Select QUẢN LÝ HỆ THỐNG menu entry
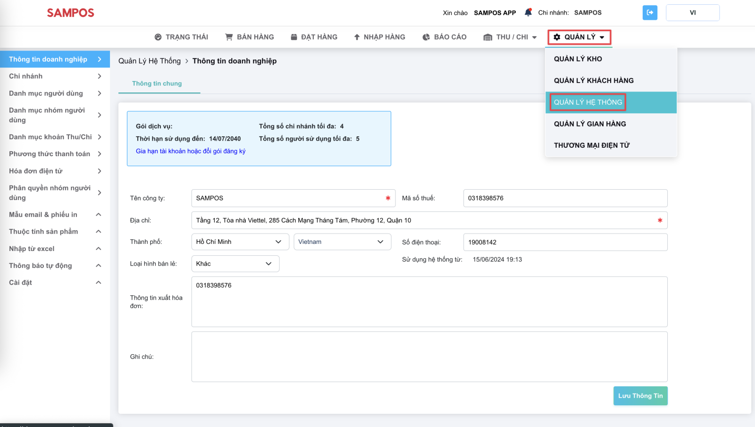 coord(611,102)
